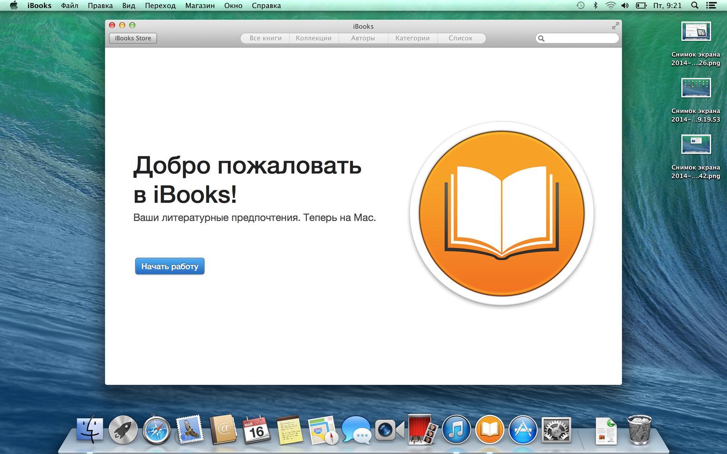
Task: Enter full screen with the arrows icon
Action: [615, 26]
